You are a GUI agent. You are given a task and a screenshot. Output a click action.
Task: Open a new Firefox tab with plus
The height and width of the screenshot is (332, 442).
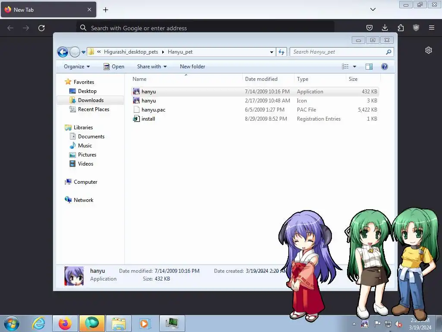(105, 10)
